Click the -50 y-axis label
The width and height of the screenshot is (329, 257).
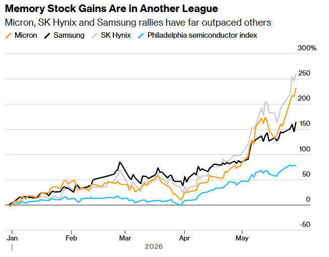point(305,224)
